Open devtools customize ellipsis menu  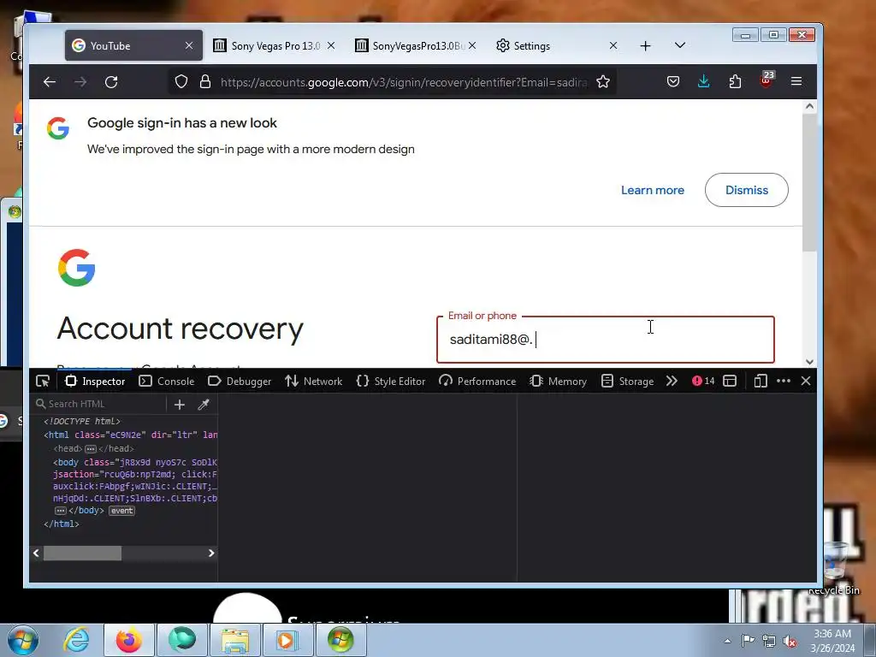point(784,381)
